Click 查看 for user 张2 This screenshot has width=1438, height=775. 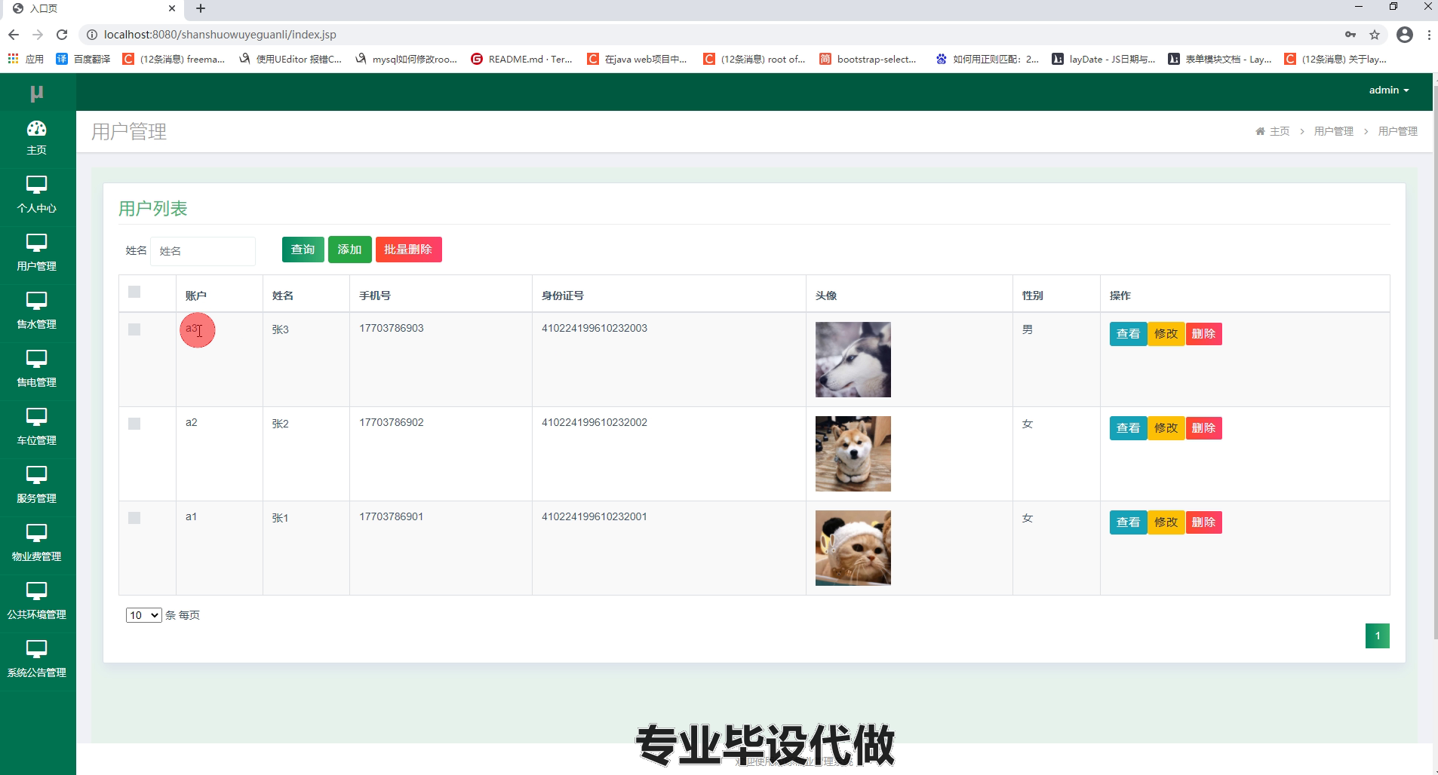pos(1128,428)
